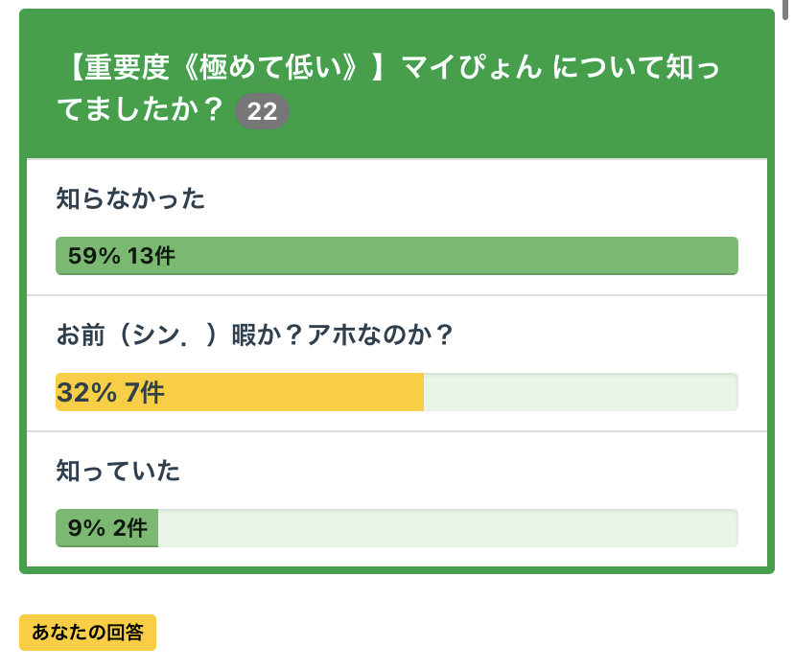Click the unfilled part of the 9% bar
The image size is (794, 669).
(446, 528)
